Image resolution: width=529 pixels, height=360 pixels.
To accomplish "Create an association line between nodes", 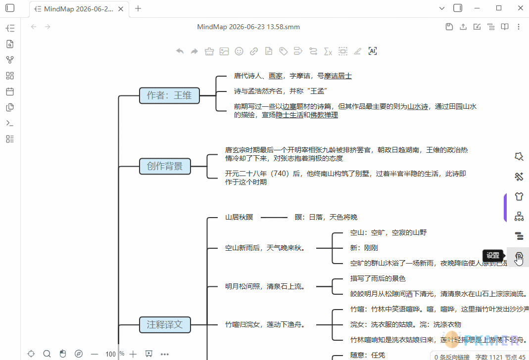I will coord(313,51).
